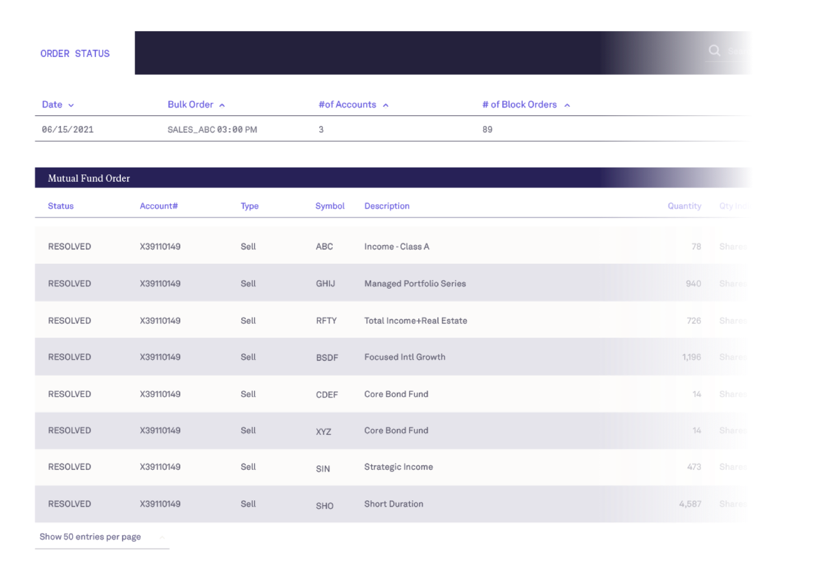The width and height of the screenshot is (825, 585).
Task: Click the Symbol column header
Action: pos(329,206)
